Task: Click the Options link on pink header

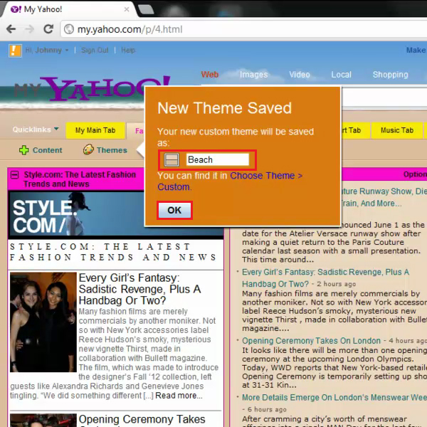Action: 415,174
